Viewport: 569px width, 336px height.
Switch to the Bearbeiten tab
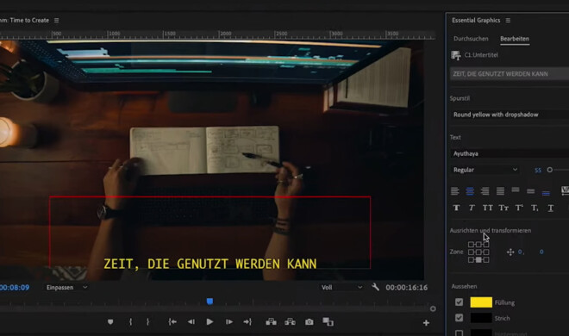pos(515,39)
